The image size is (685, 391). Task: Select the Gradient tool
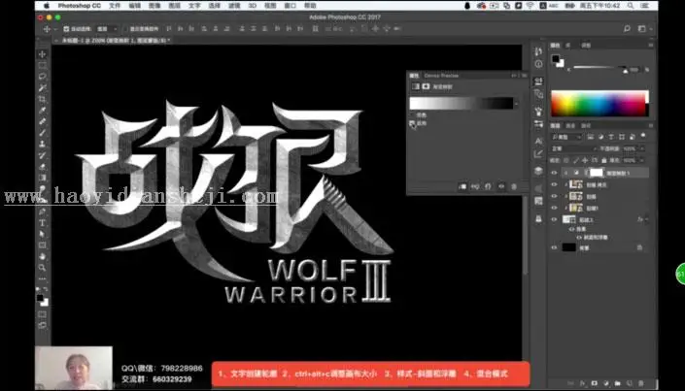pyautogui.click(x=43, y=178)
